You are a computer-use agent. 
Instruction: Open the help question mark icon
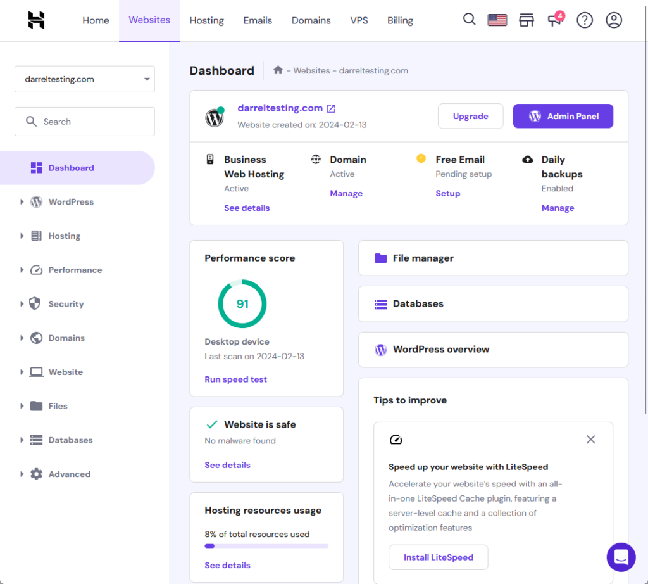(x=584, y=20)
